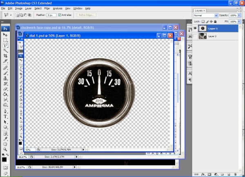Toggle lock position
Viewport: 245px width, 177px height.
tap(211, 22)
